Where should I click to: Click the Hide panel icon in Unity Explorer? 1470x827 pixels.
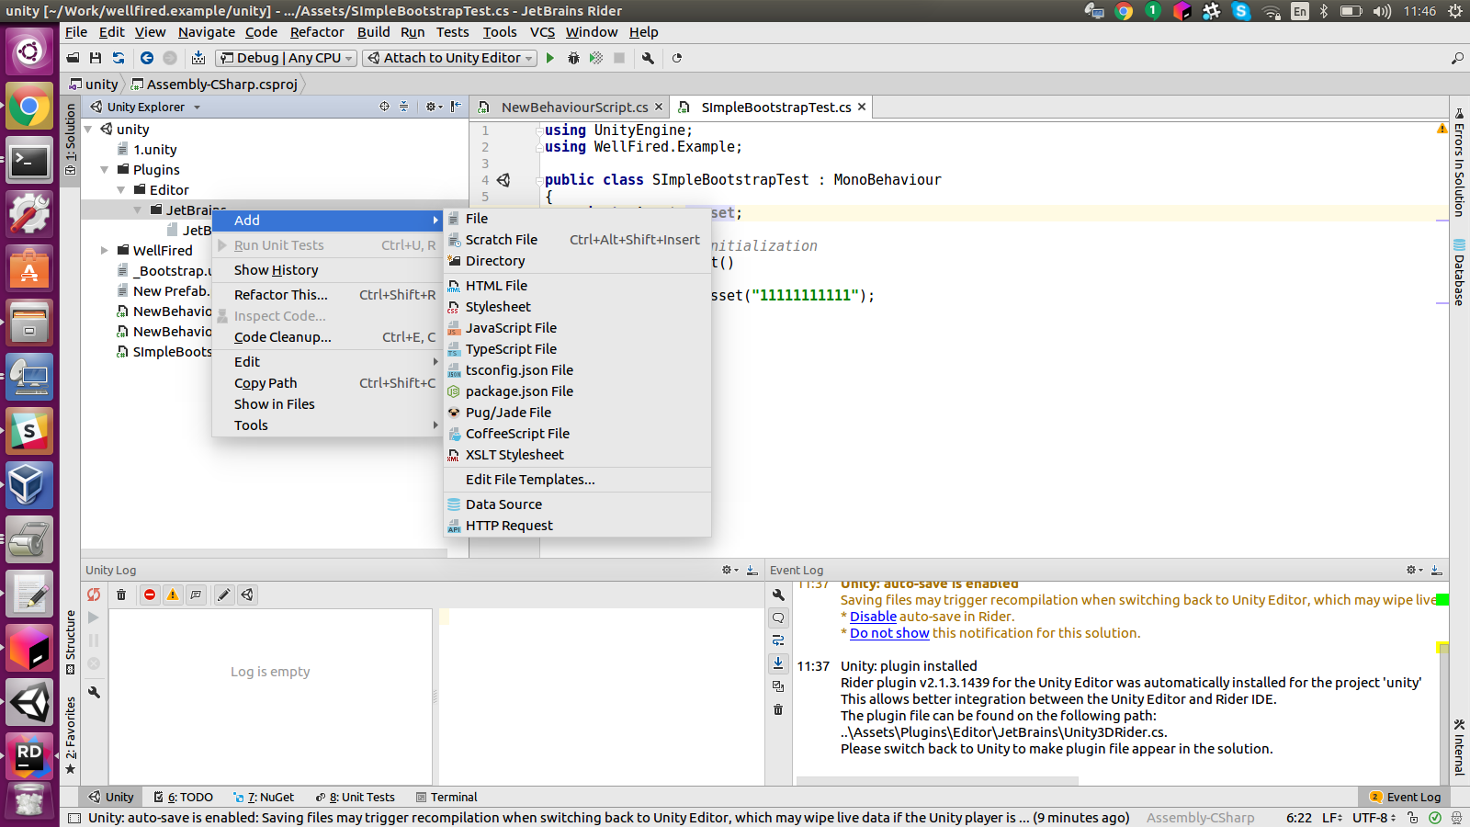[456, 107]
